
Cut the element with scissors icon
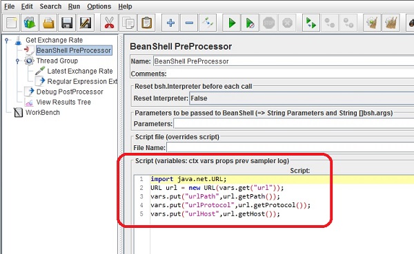109,23
